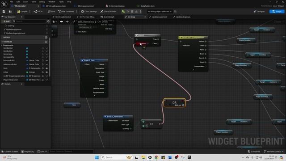This screenshot has height=161, width=286.
Task: Switch to Graph mode
Action: pyautogui.click(x=277, y=12)
